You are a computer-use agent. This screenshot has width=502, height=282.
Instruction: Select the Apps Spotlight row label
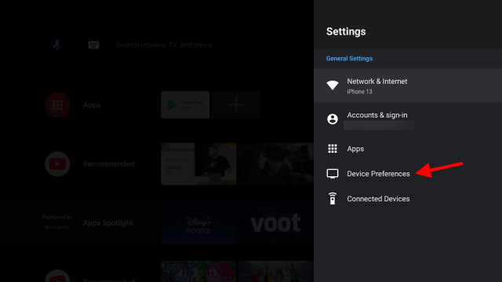(x=108, y=222)
